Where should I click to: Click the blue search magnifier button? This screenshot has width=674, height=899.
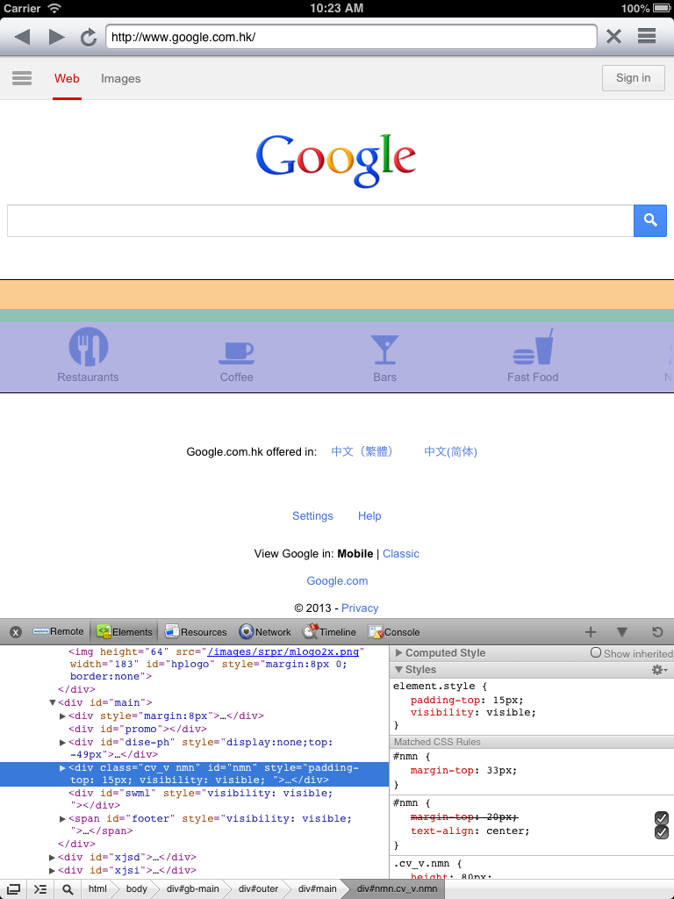pos(650,220)
